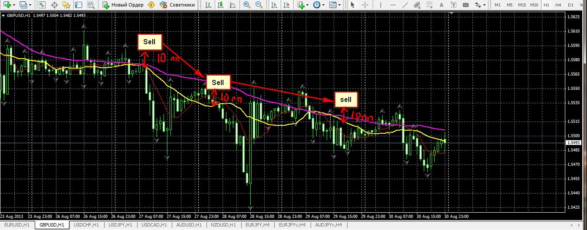Open the Profiles icon
The image size is (587, 230).
[x=23, y=5]
